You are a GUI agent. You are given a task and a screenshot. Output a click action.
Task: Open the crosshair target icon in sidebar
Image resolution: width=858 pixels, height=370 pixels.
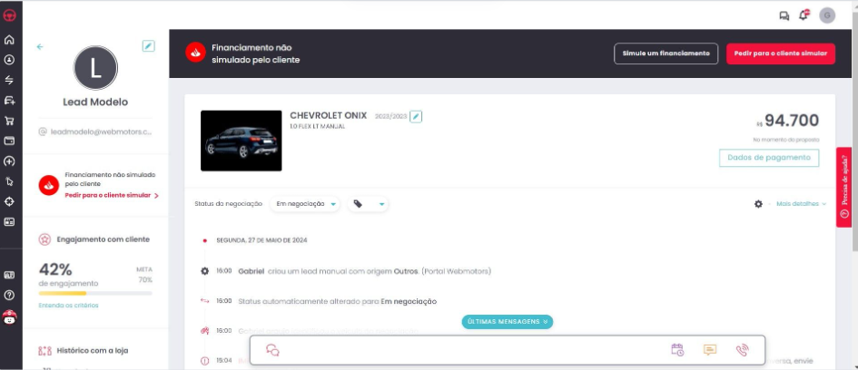click(9, 201)
